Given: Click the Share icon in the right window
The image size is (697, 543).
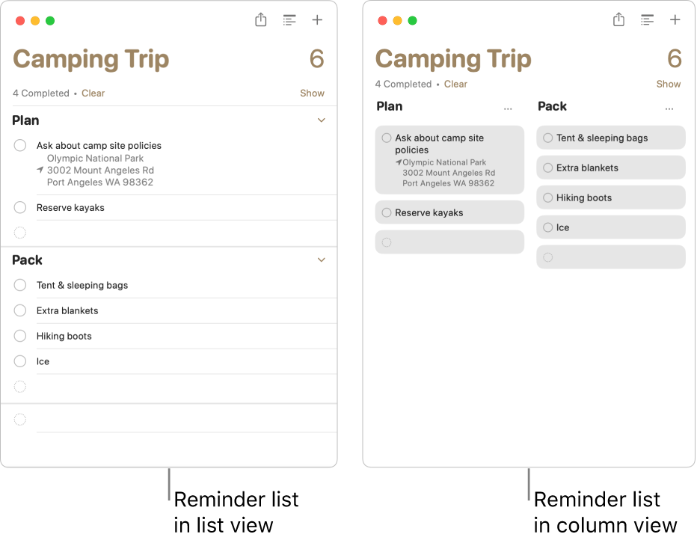Looking at the screenshot, I should pos(618,20).
